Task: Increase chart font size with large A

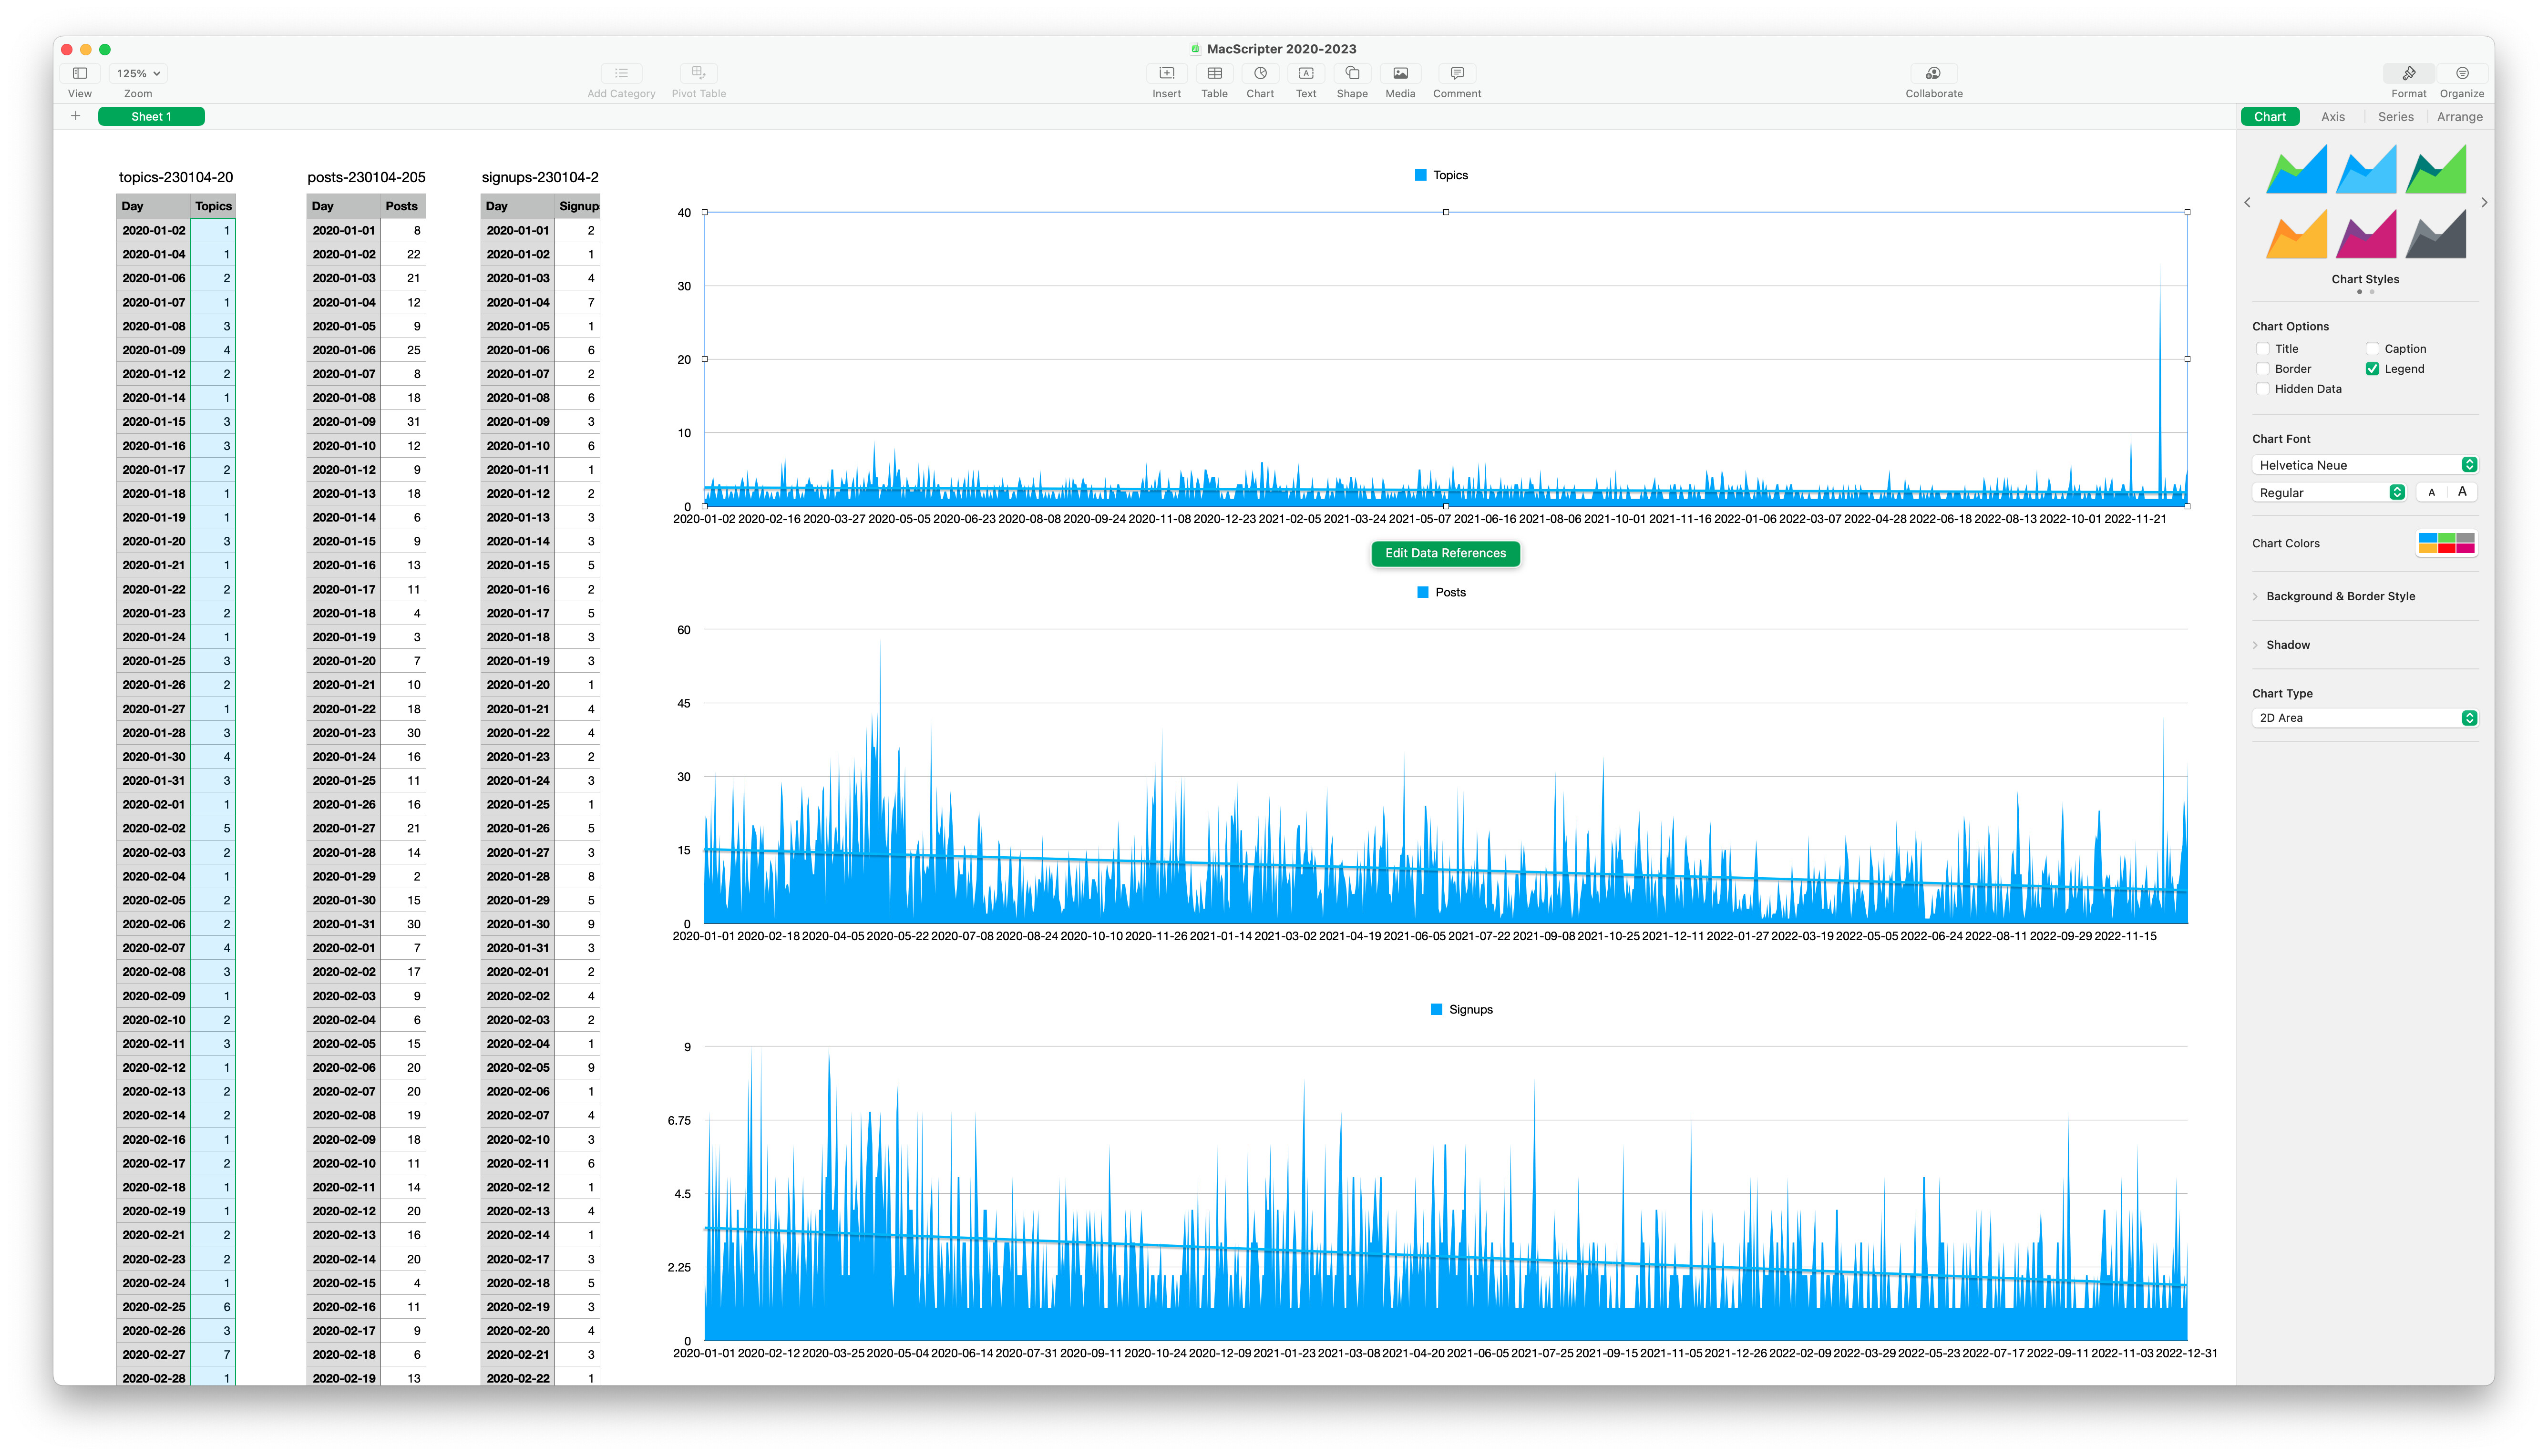Action: [x=2462, y=492]
